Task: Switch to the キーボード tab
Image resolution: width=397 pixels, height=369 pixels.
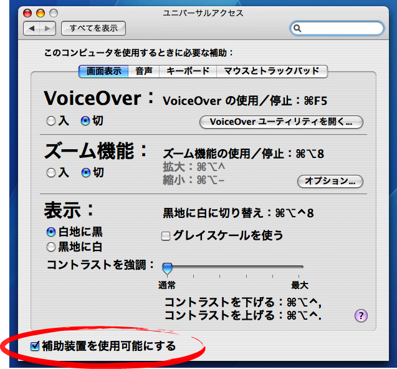Action: point(188,71)
